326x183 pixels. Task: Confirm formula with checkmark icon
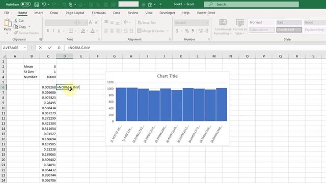[50, 47]
